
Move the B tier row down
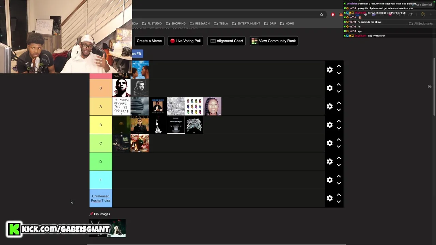tap(339, 128)
